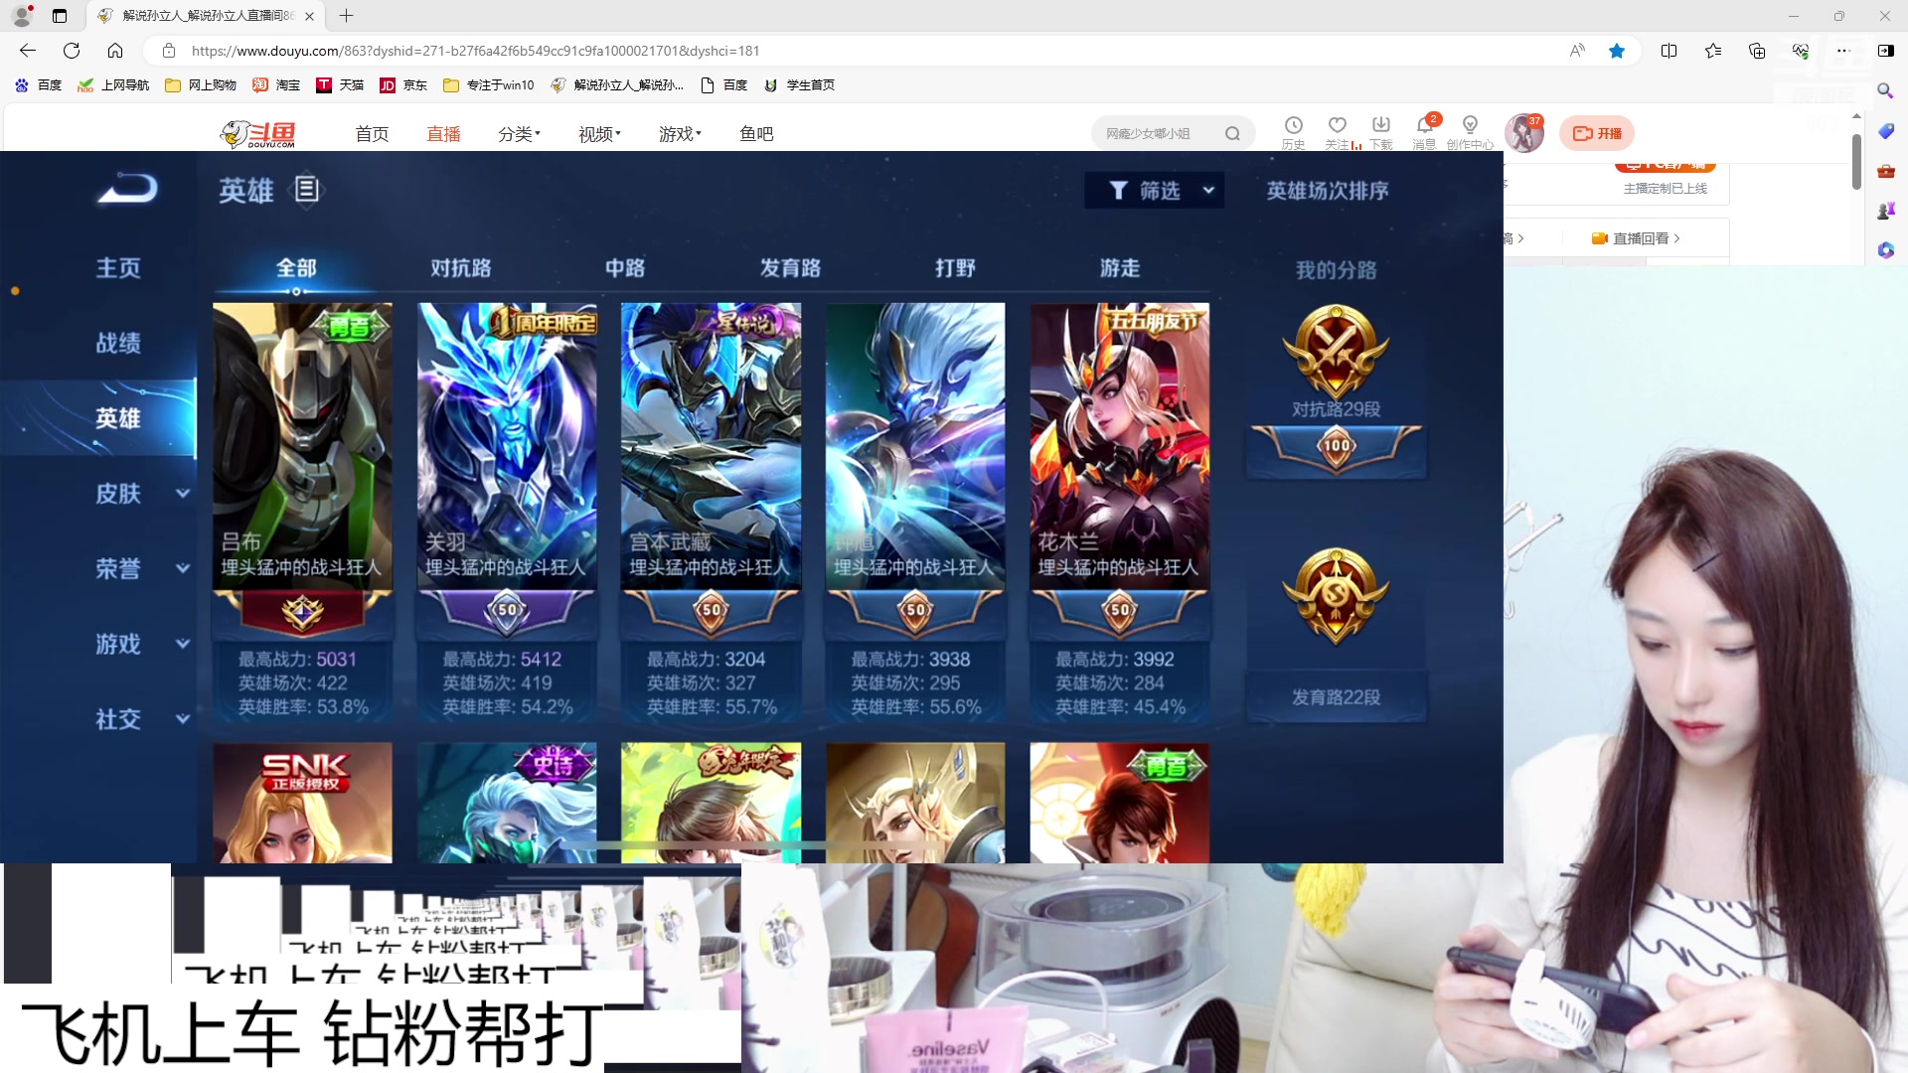
Task: Open 主页 in game sidebar
Action: (x=118, y=268)
